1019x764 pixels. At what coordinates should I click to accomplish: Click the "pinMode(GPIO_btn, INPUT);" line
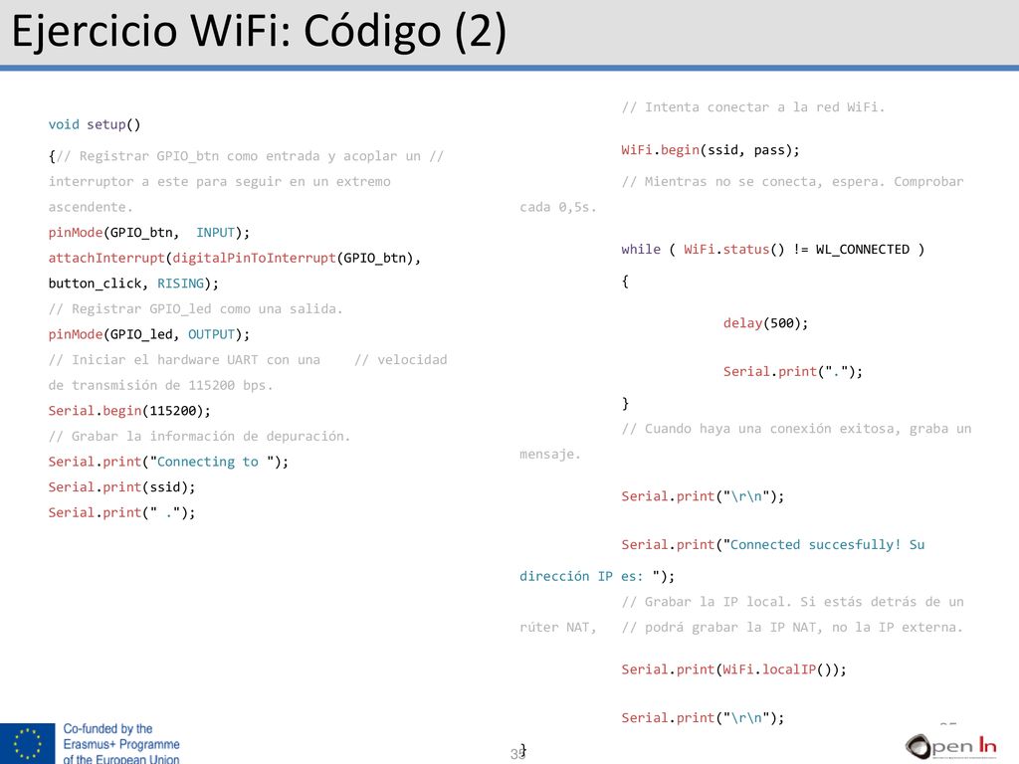coord(149,233)
